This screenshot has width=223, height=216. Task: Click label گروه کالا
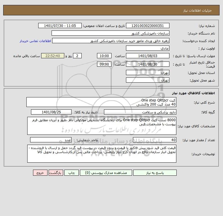208,112
